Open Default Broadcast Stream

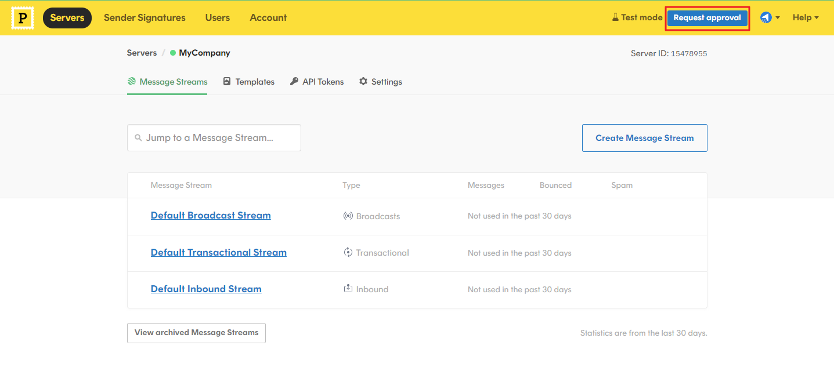pyautogui.click(x=211, y=215)
